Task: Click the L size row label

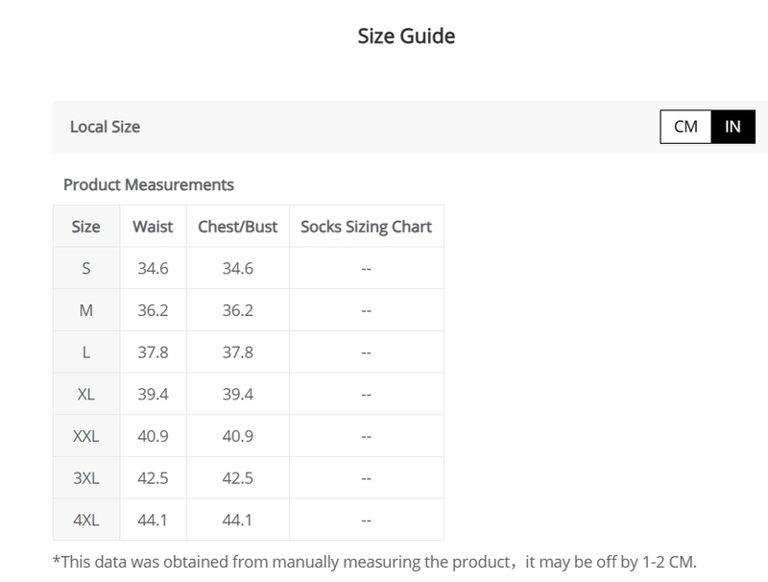Action: (x=86, y=352)
